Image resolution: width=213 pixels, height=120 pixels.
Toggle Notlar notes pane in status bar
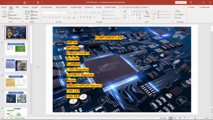[x=163, y=118]
